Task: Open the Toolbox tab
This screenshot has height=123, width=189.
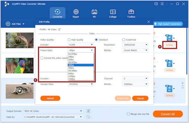Action: 131,13
